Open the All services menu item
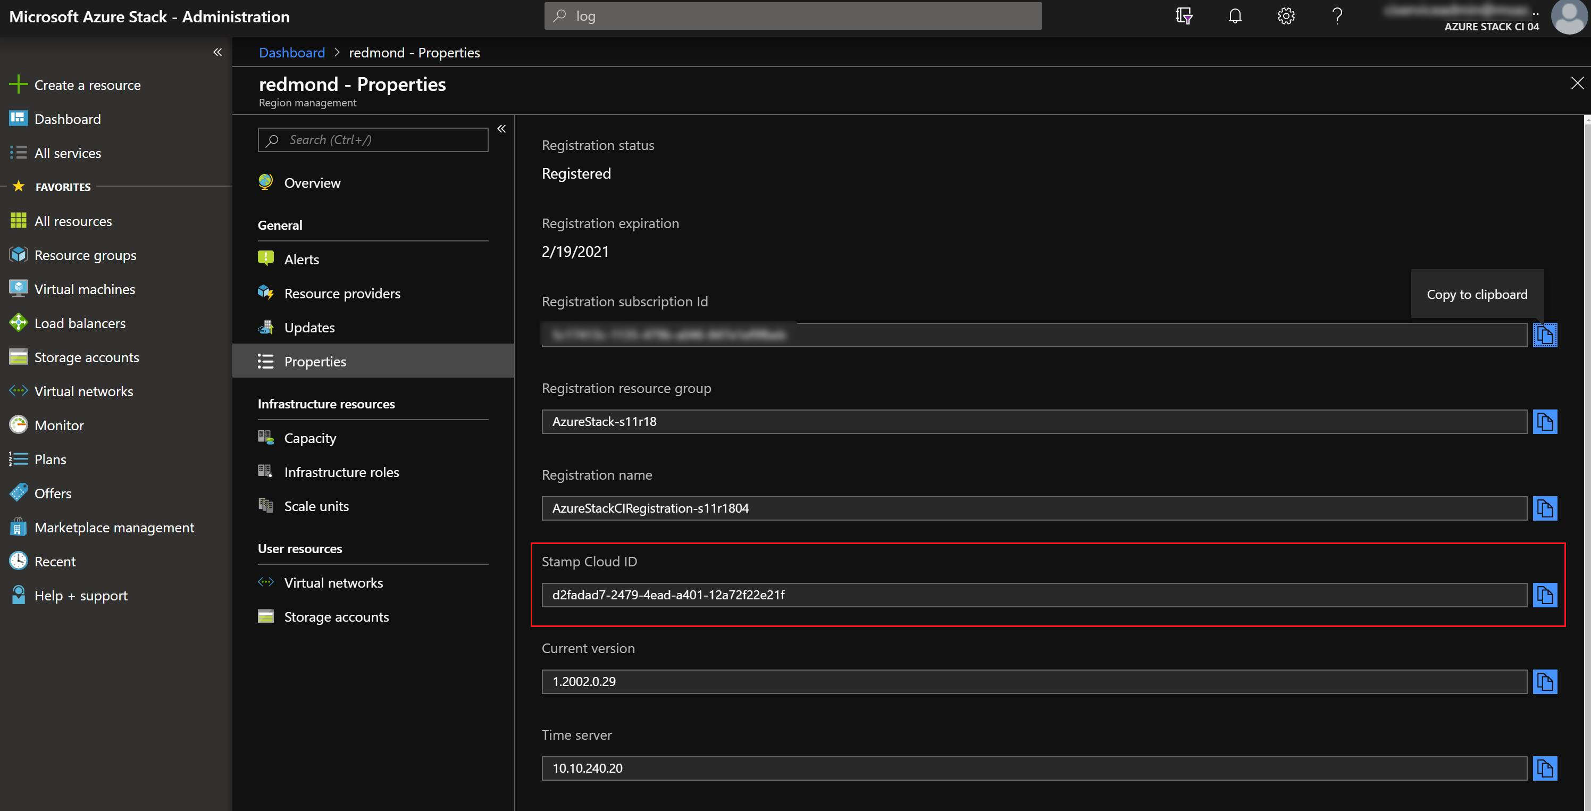The height and width of the screenshot is (811, 1591). [x=67, y=152]
